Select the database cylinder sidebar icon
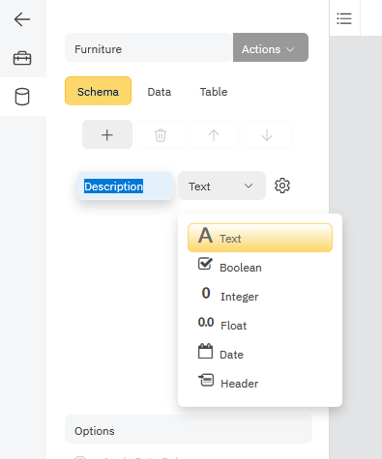 22,97
